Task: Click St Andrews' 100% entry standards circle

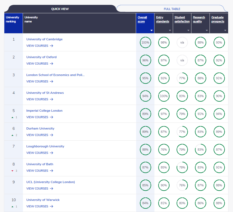Action: point(164,96)
